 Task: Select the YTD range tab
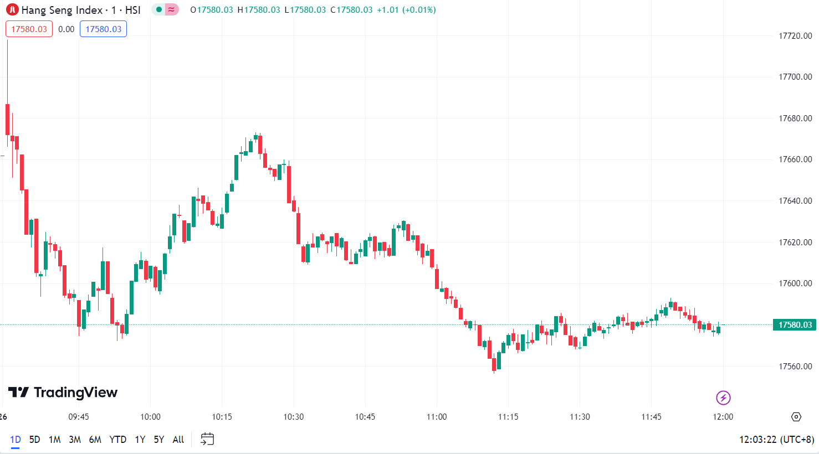click(x=118, y=440)
